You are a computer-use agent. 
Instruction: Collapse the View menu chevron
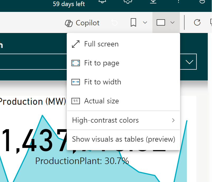[x=172, y=23]
